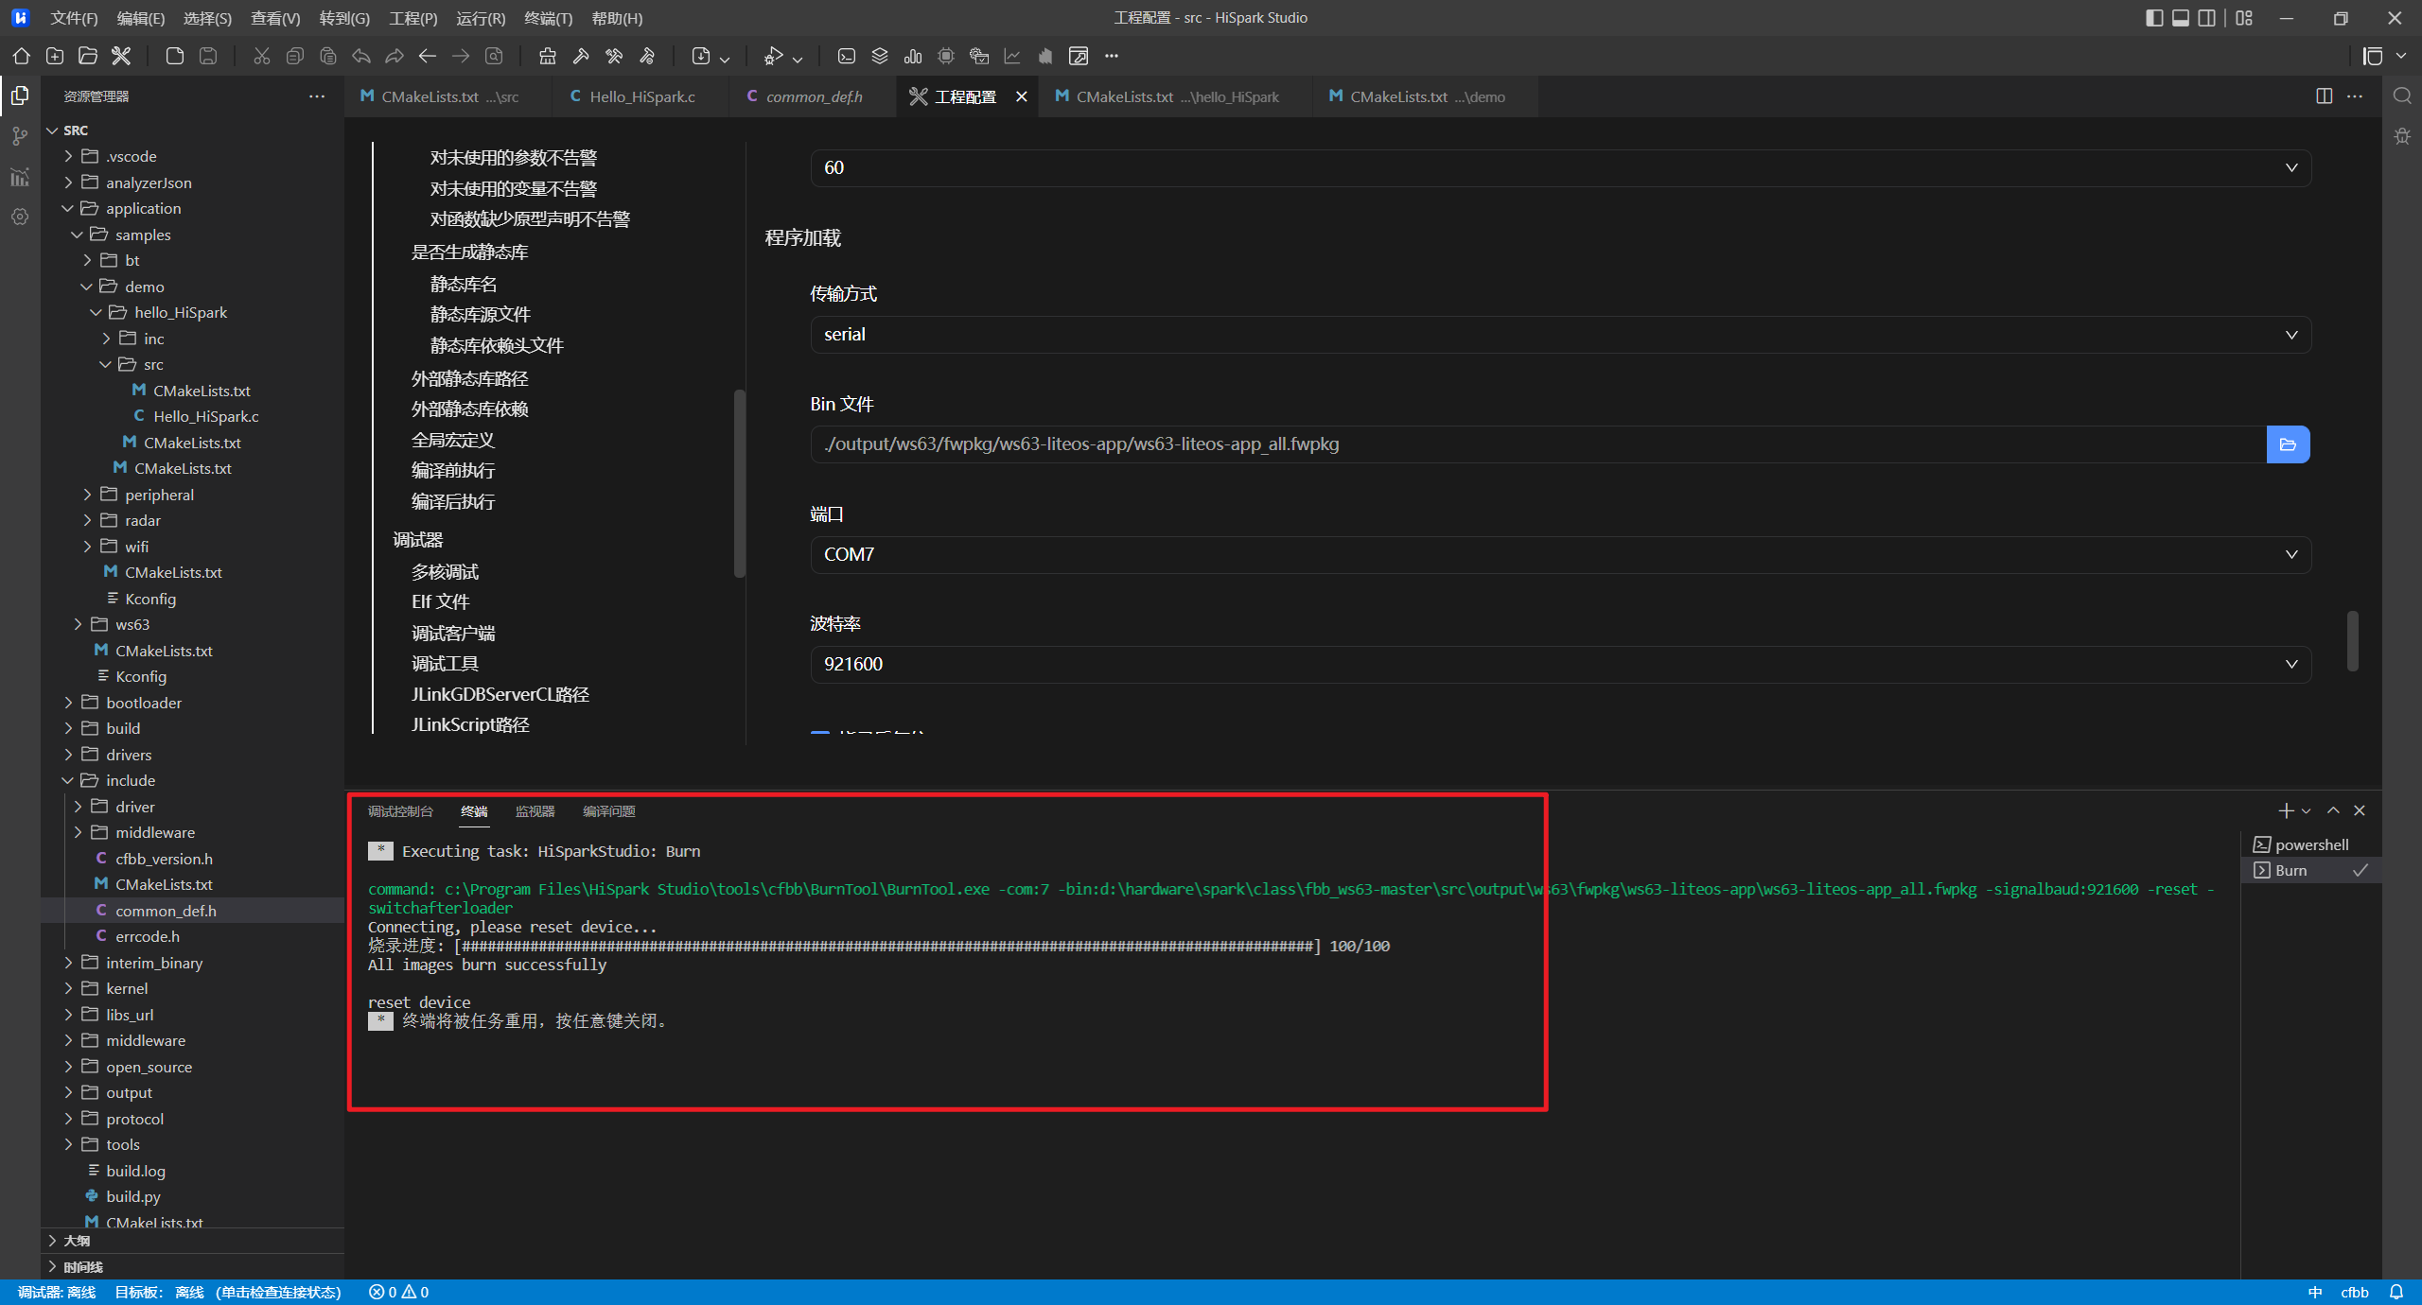Click the Bin file browse folder button

2288,444
